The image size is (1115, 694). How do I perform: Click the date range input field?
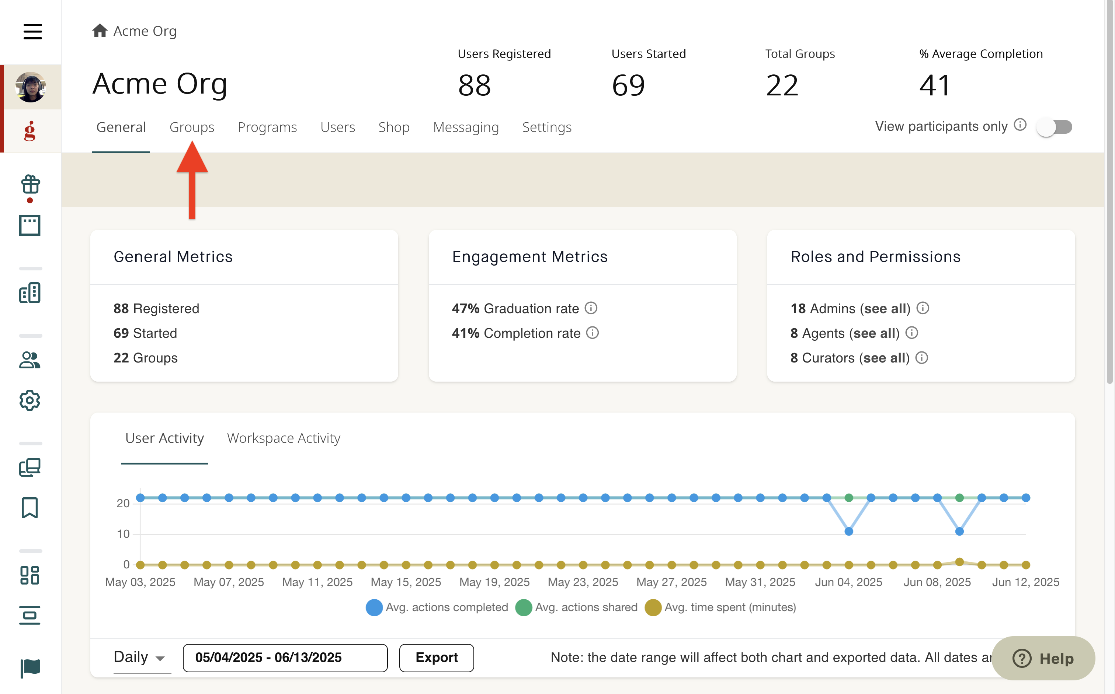[x=285, y=658]
